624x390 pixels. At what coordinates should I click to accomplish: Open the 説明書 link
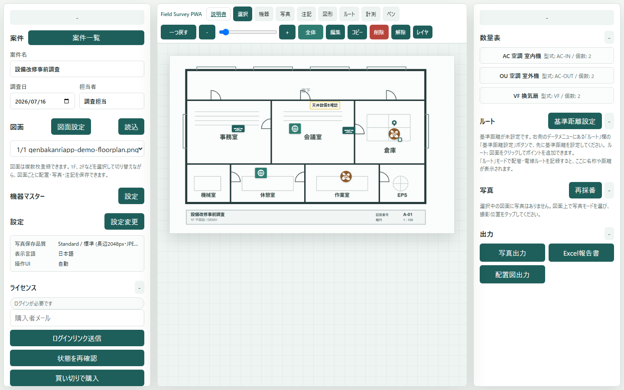[218, 14]
